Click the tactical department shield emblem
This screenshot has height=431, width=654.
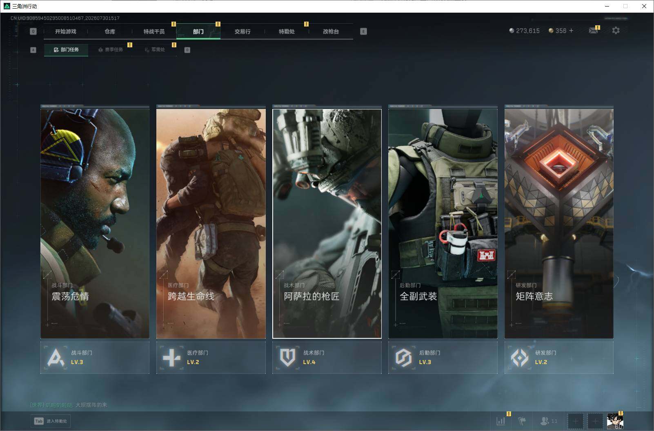pos(287,358)
